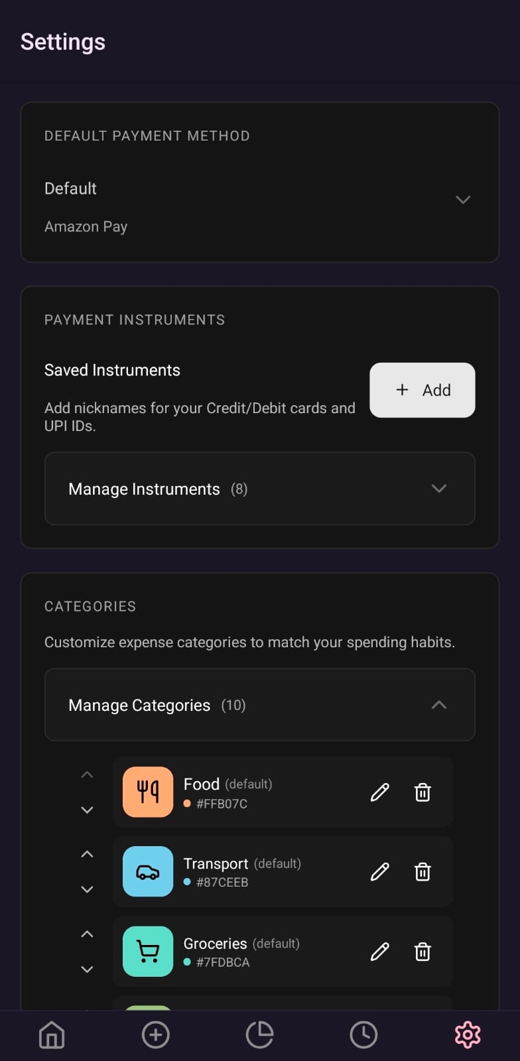
Task: Click the Groceries pencil edit icon
Action: pos(379,952)
